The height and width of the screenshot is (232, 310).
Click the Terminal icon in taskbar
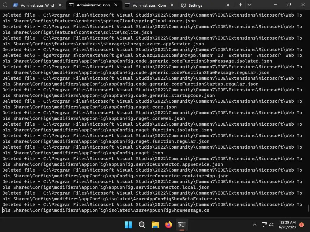coord(182,225)
